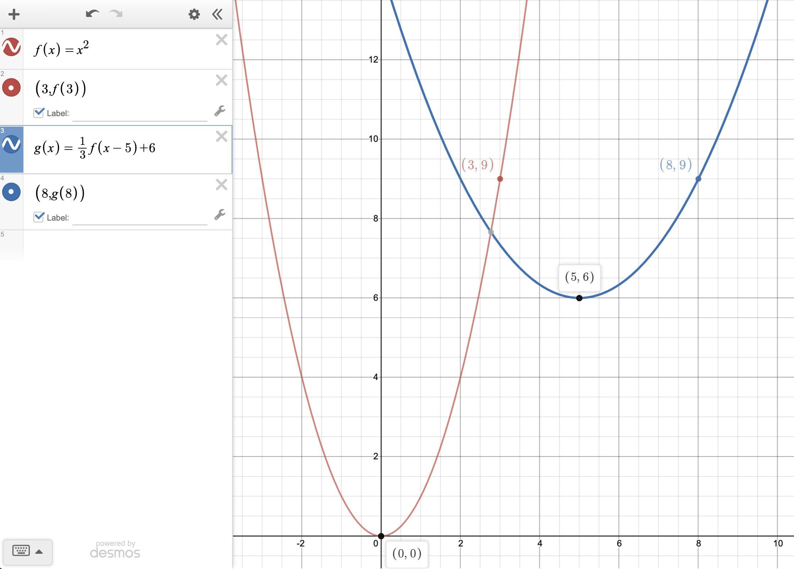Expand the keyboard functions arrow
794x569 pixels.
click(39, 552)
